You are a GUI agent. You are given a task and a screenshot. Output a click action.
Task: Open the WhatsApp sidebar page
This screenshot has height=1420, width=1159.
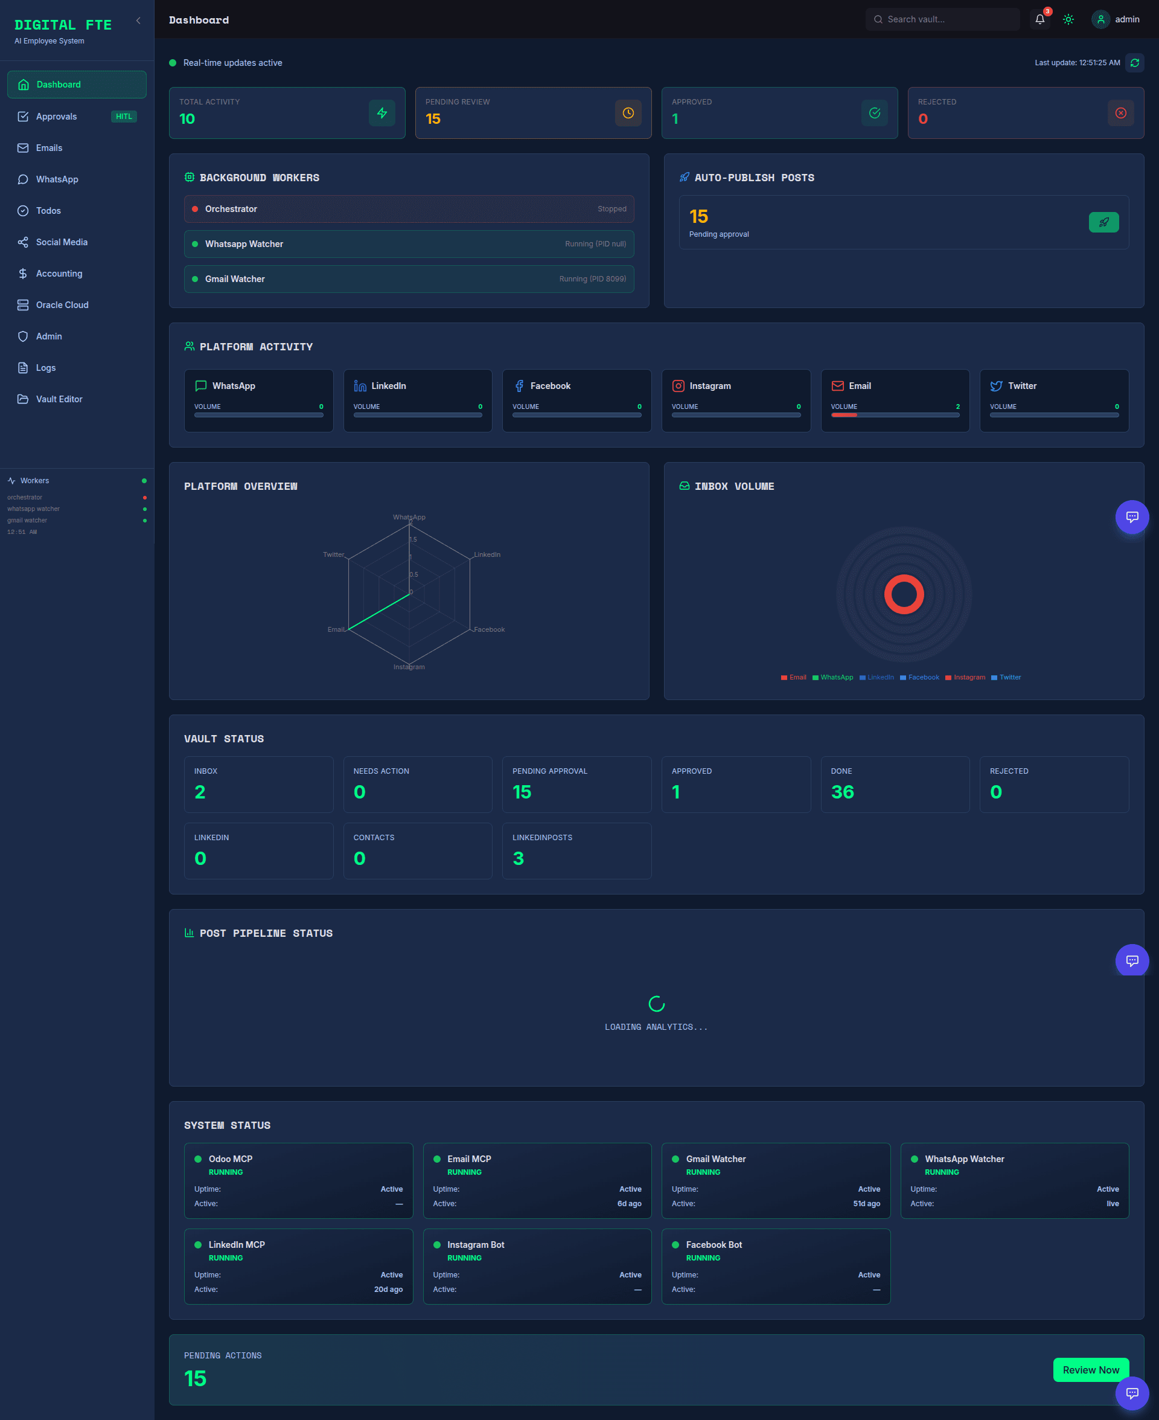click(77, 179)
